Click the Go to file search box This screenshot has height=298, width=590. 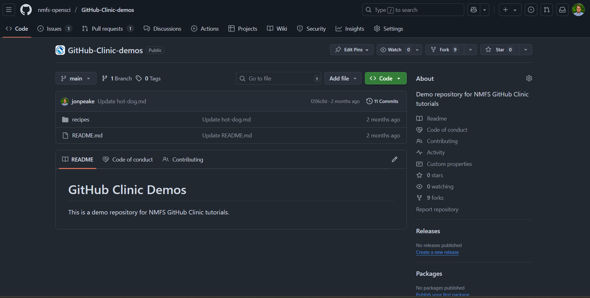pos(279,78)
